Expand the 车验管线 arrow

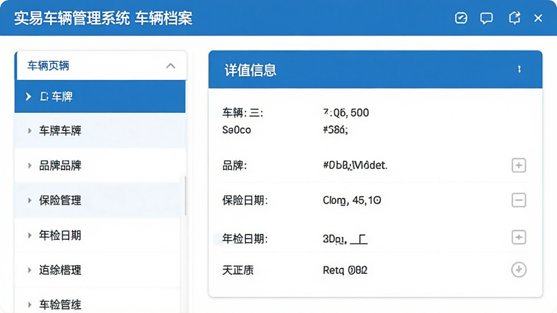pos(30,304)
